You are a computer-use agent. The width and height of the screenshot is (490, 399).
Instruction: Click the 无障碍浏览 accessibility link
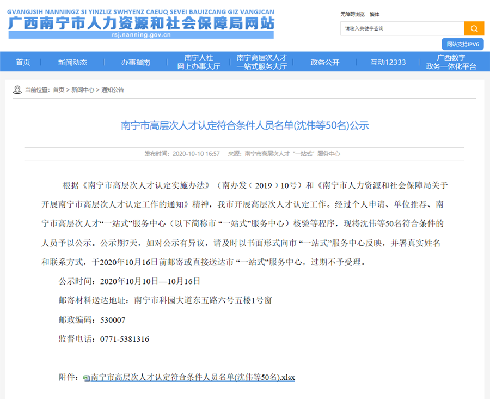(x=352, y=14)
